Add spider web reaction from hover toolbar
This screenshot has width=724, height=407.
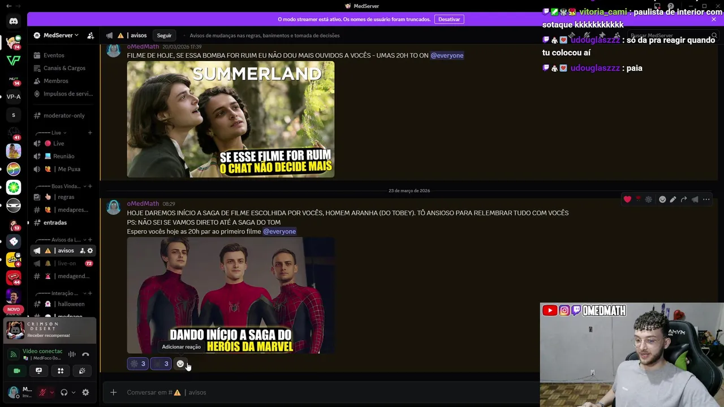pyautogui.click(x=649, y=199)
